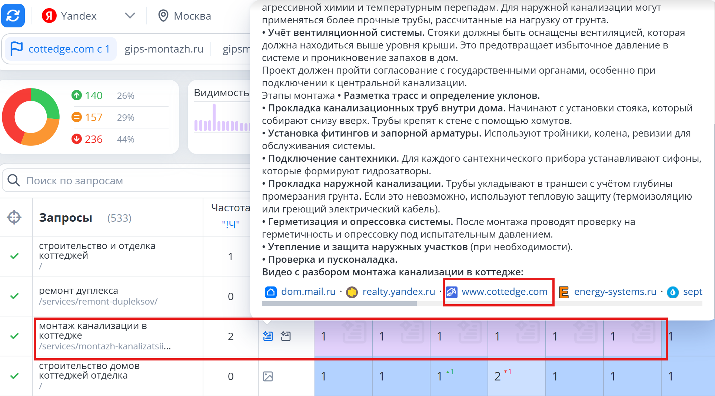Click position cell showing 1 with green 1
Image resolution: width=715 pixels, height=396 pixels.
[x=459, y=376]
